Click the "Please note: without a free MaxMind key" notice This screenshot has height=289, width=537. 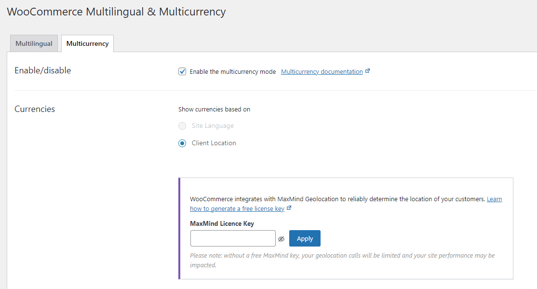click(342, 260)
